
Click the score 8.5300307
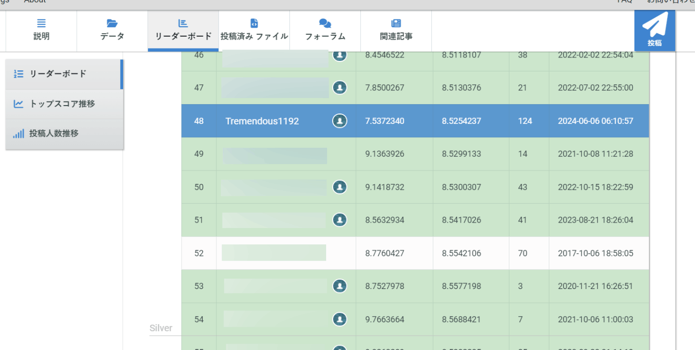tap(462, 187)
